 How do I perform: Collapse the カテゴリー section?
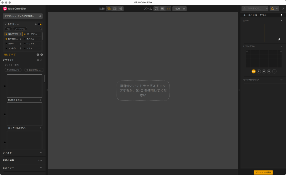point(6,24)
